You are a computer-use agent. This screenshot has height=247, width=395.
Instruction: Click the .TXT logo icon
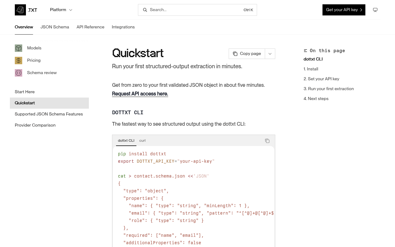pos(20,10)
